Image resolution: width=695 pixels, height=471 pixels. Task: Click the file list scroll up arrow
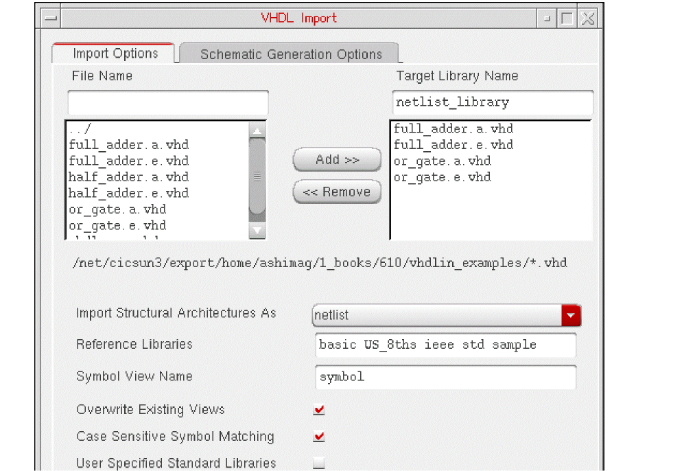[x=257, y=130]
